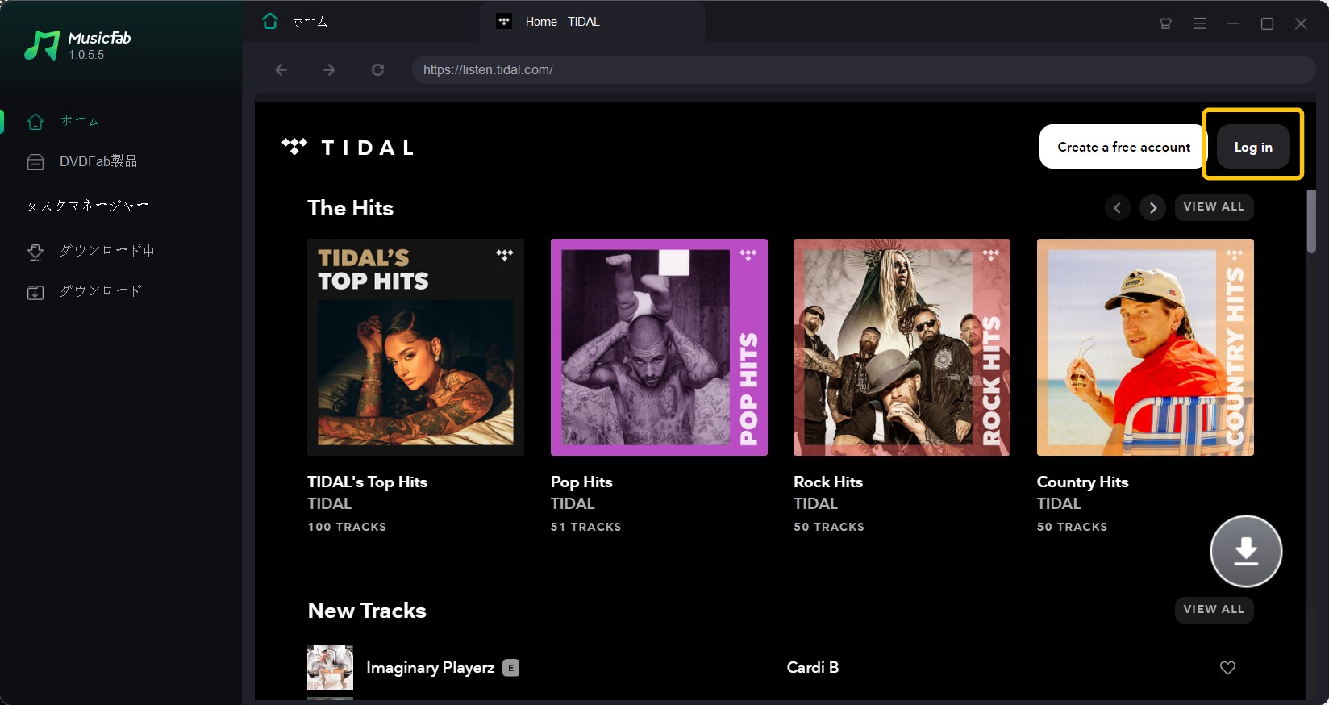Click the 51 TRACKS label
1329x705 pixels.
point(585,527)
